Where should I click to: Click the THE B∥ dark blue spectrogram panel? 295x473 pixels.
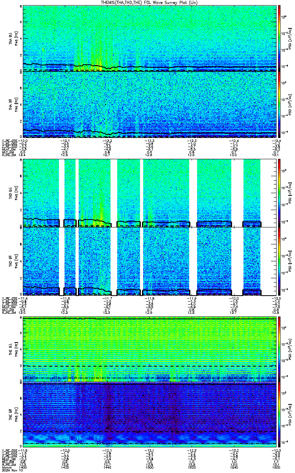pyautogui.click(x=149, y=415)
